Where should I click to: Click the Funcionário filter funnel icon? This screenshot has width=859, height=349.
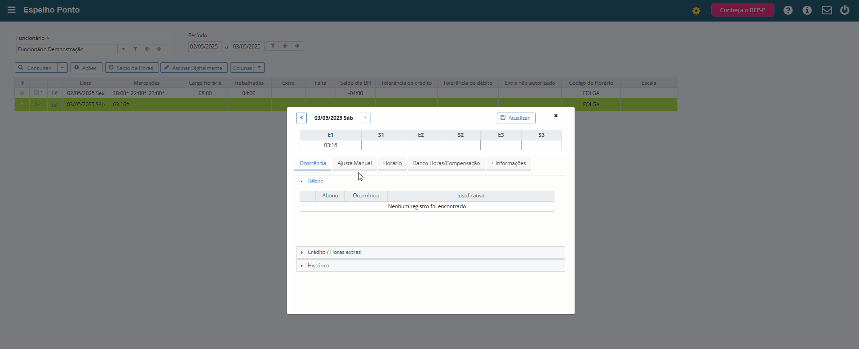(x=135, y=49)
